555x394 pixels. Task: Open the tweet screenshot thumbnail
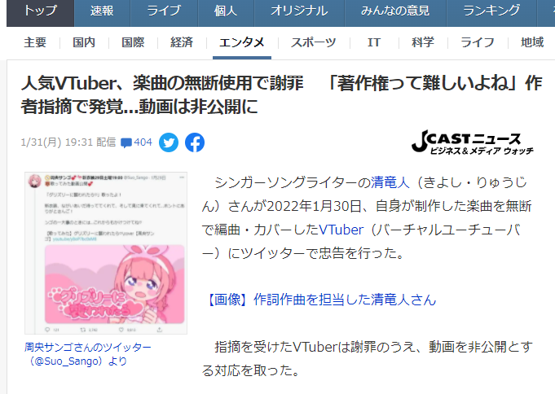(x=106, y=253)
